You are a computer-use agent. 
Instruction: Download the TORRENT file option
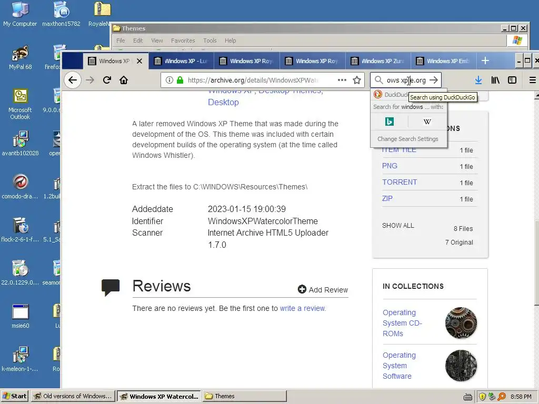point(400,182)
